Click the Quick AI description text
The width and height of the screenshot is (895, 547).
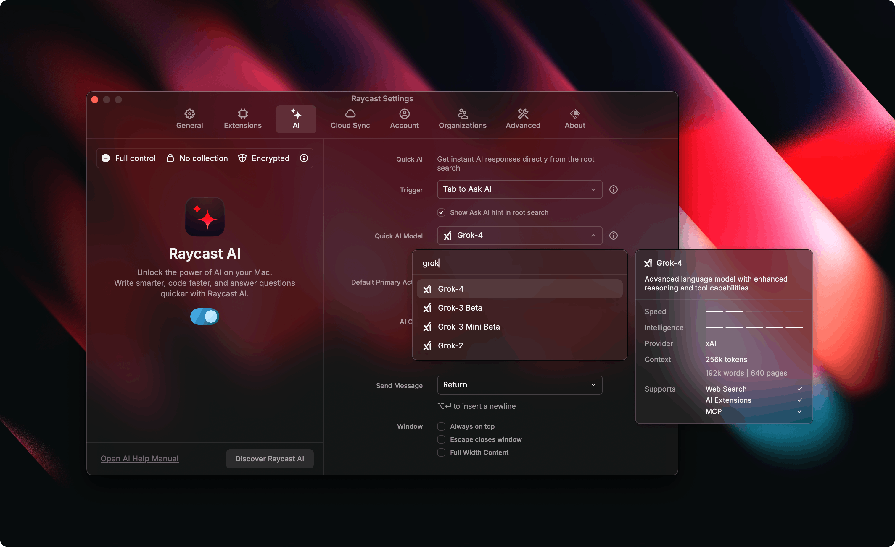tap(516, 163)
